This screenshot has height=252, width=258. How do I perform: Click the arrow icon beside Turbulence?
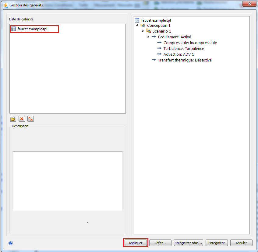(x=159, y=48)
